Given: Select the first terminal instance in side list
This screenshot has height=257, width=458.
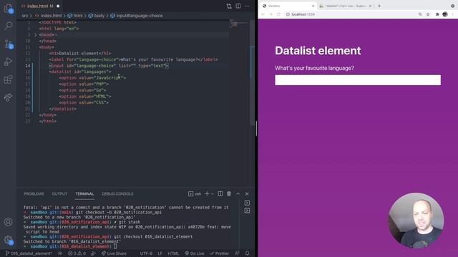Looking at the screenshot, I should [x=247, y=203].
